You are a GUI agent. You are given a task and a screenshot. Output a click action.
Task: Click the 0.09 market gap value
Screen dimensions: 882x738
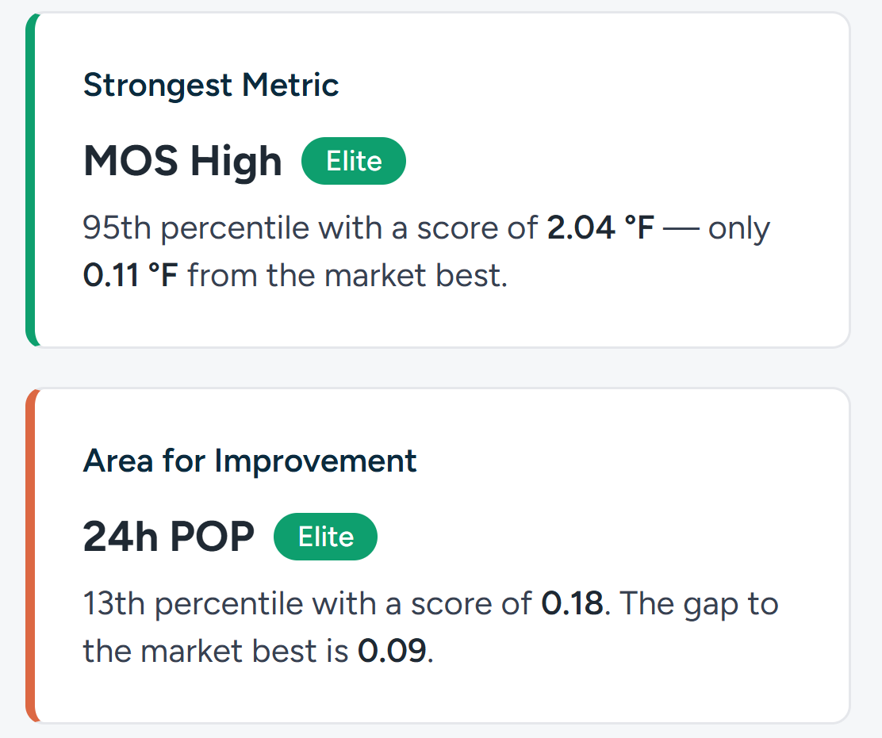click(x=392, y=652)
